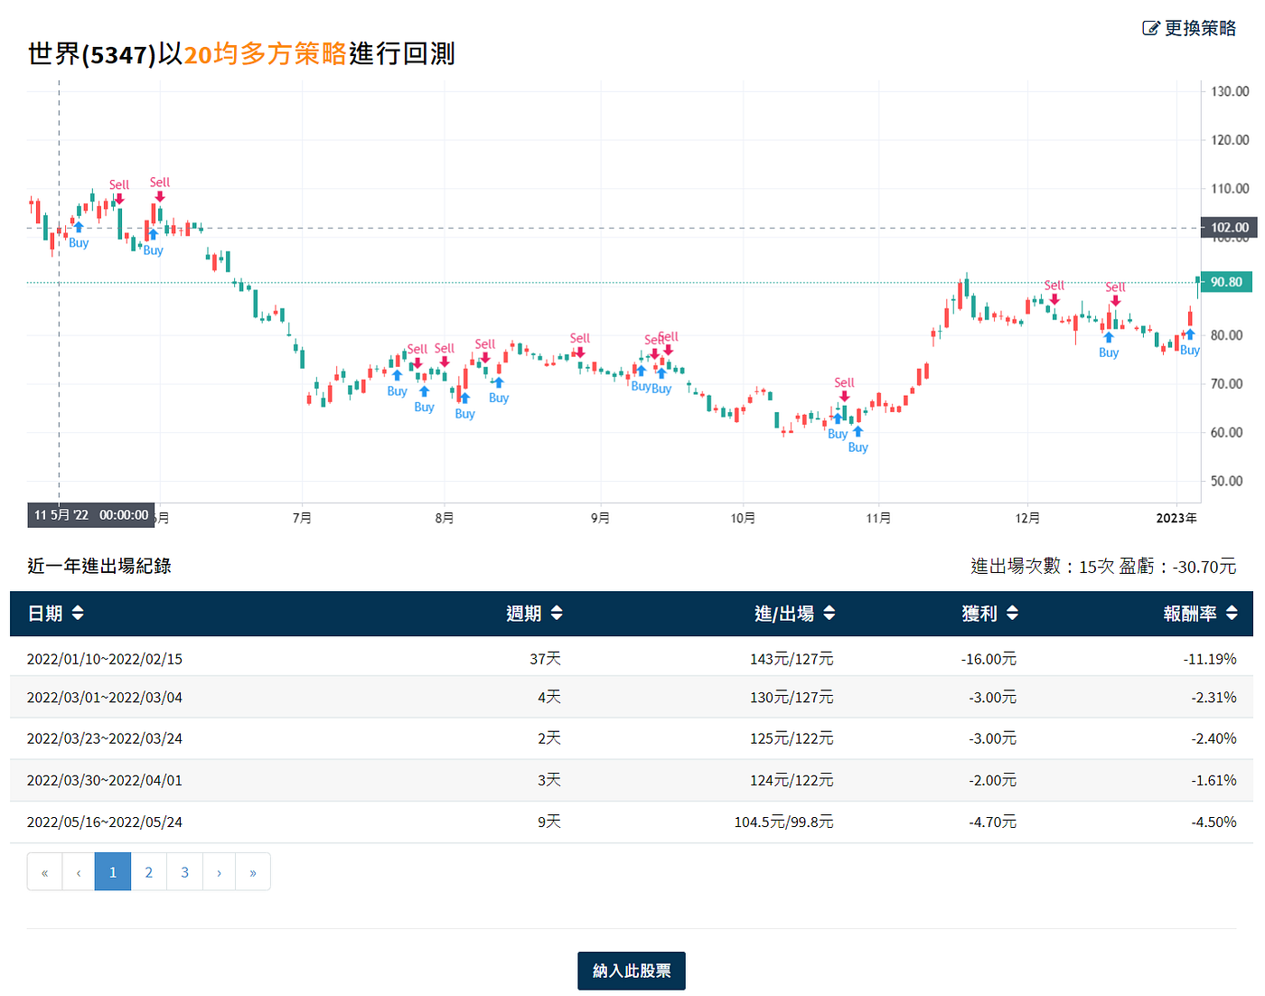Sort table by 獲利 column
1265x996 pixels.
tap(989, 614)
